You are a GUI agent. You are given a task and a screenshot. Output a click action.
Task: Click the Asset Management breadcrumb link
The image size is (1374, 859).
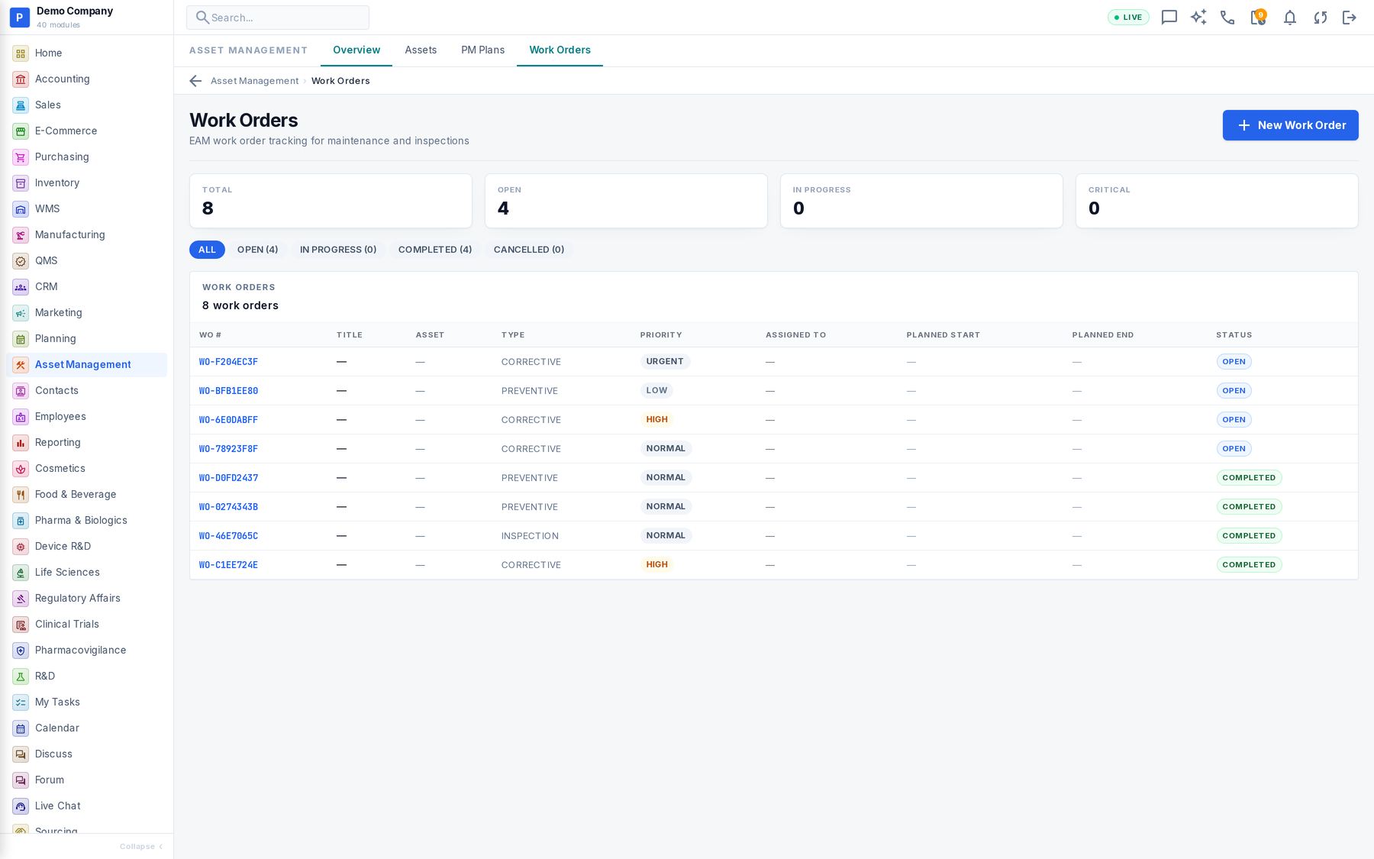(x=254, y=81)
